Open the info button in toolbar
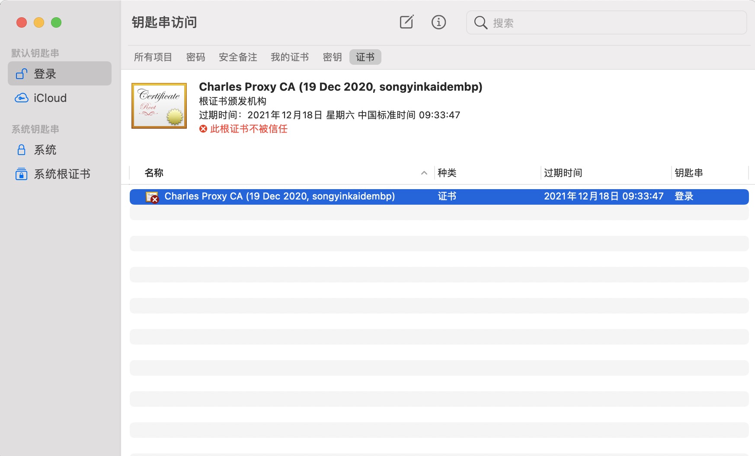The width and height of the screenshot is (755, 456). point(438,22)
